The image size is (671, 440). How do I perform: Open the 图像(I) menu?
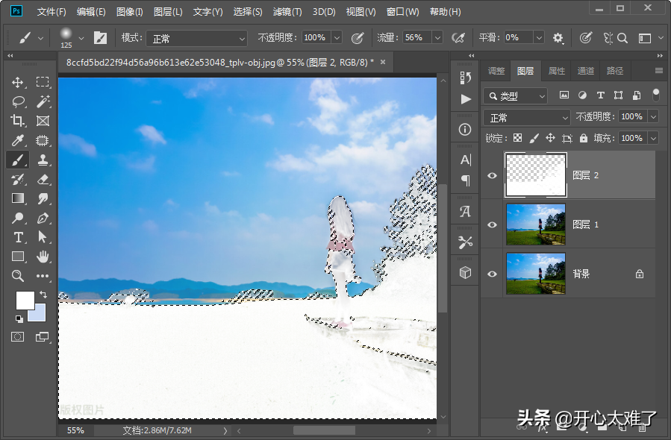tap(130, 12)
